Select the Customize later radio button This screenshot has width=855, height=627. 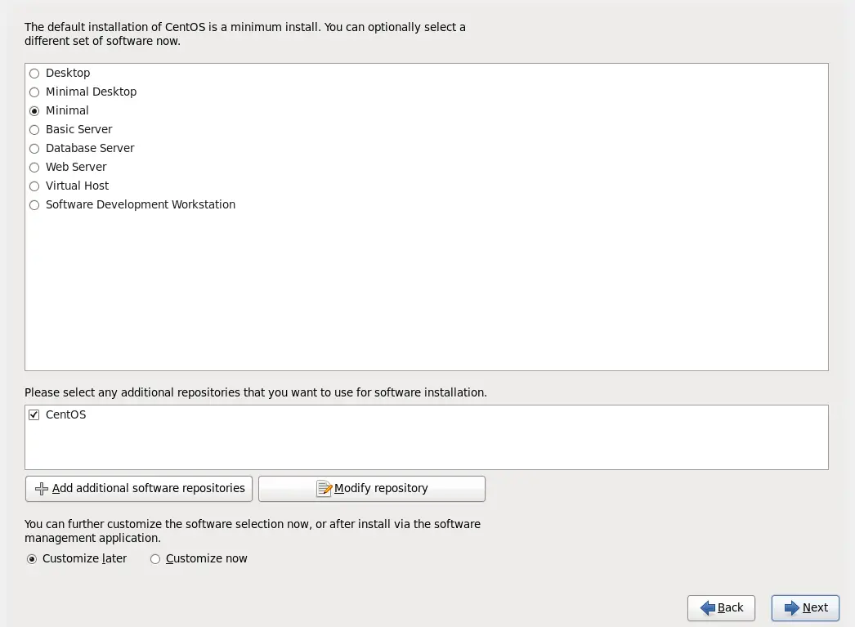tap(32, 559)
